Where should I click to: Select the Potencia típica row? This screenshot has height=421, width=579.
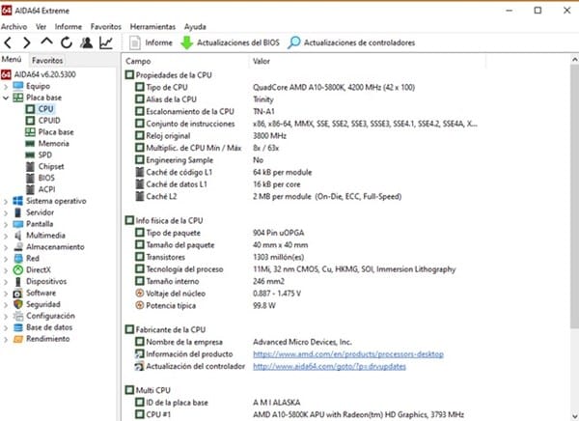coord(206,306)
